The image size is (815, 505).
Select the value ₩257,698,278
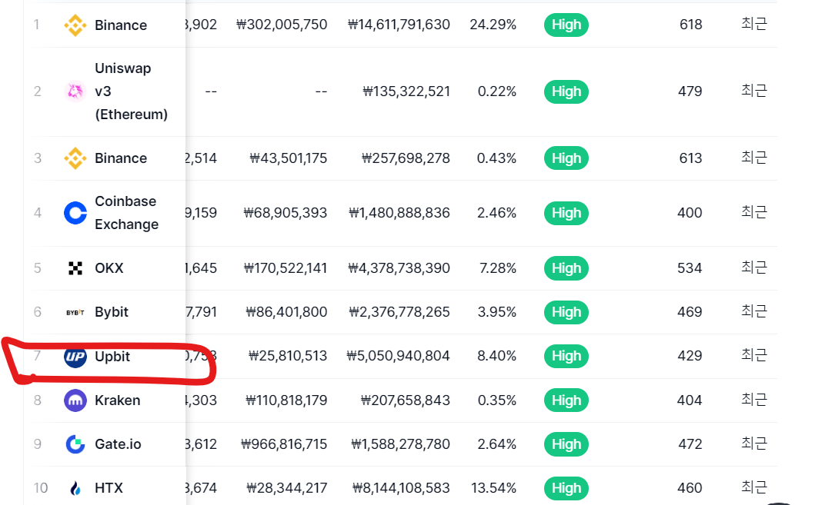coord(406,158)
